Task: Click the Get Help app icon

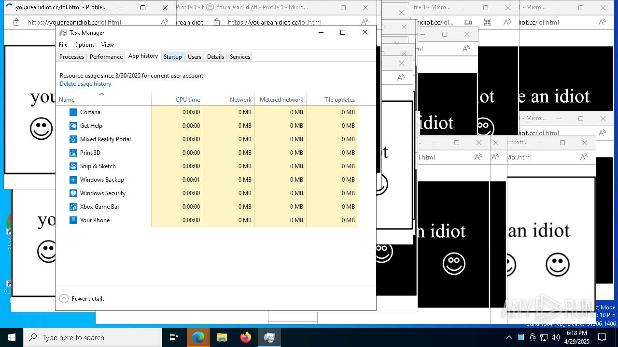Action: [x=73, y=126]
